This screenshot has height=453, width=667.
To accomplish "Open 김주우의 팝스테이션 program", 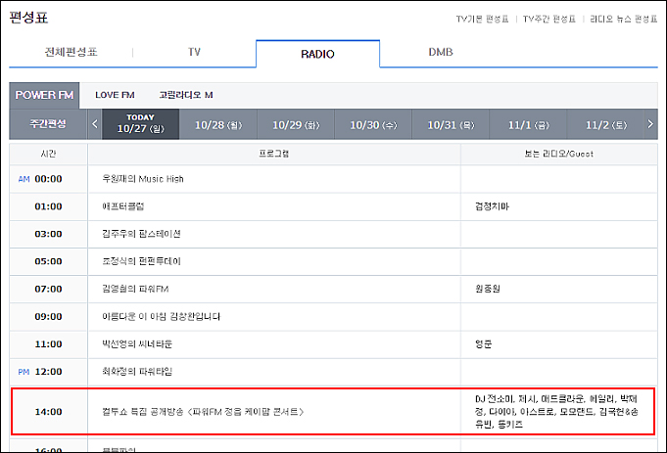I will click(x=141, y=234).
